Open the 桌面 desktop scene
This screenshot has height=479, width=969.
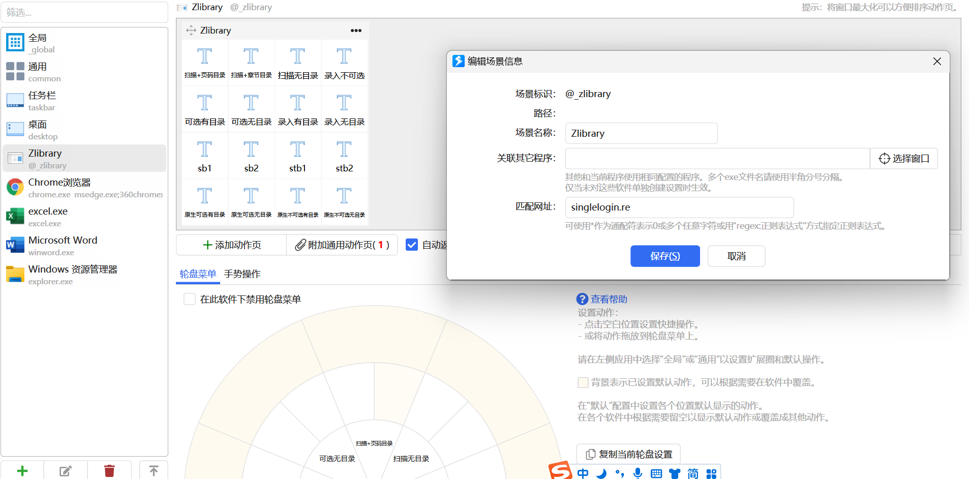[x=84, y=130]
